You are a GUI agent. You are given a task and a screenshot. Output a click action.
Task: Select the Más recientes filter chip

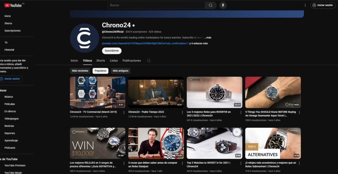pyautogui.click(x=80, y=71)
